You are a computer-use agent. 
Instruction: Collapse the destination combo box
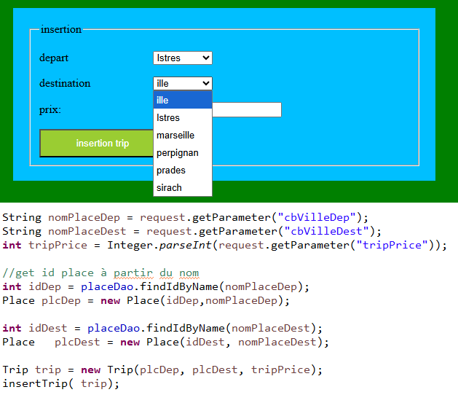(182, 83)
